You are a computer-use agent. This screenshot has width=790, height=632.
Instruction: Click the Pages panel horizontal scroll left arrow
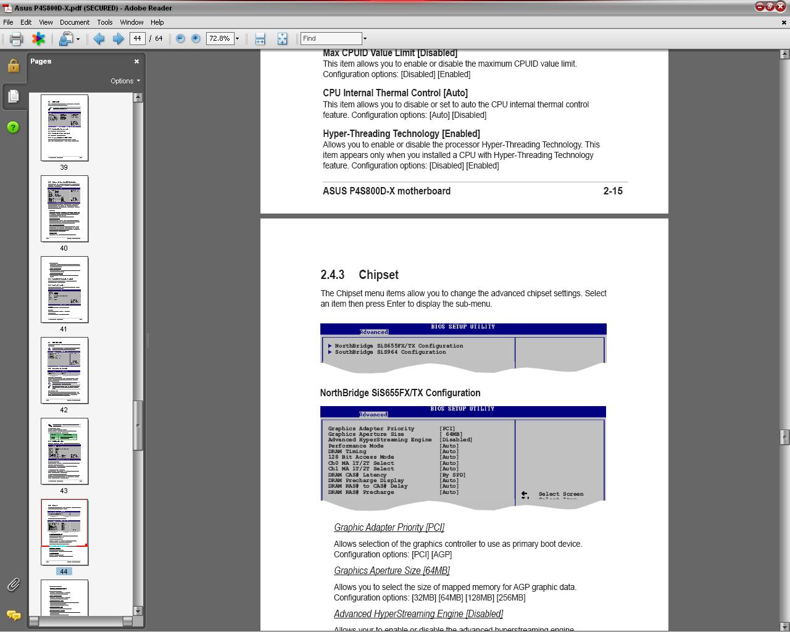click(34, 622)
